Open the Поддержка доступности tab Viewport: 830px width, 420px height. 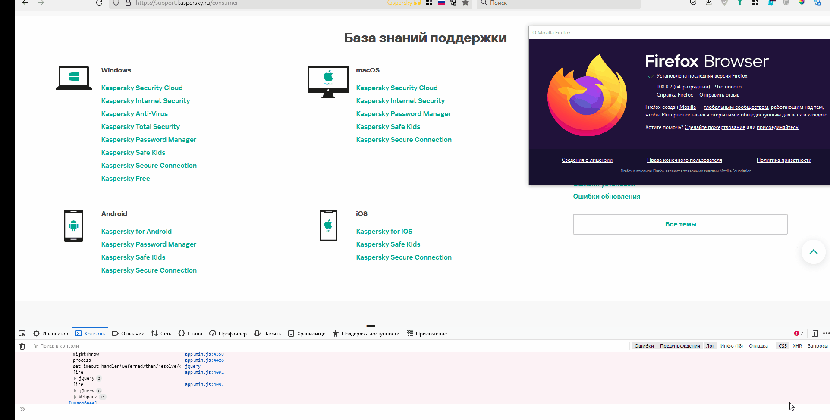[x=366, y=334]
